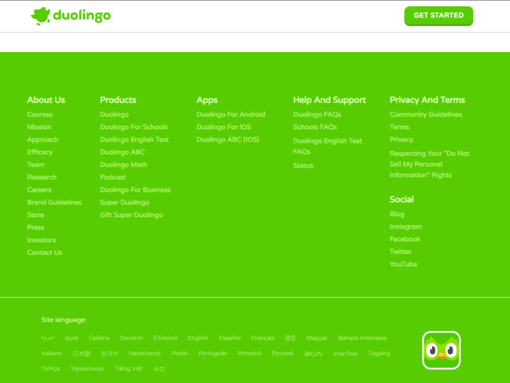Viewport: 510px width, 383px height.
Task: Open Duolingo ABC (IOS) link
Action: (x=227, y=140)
